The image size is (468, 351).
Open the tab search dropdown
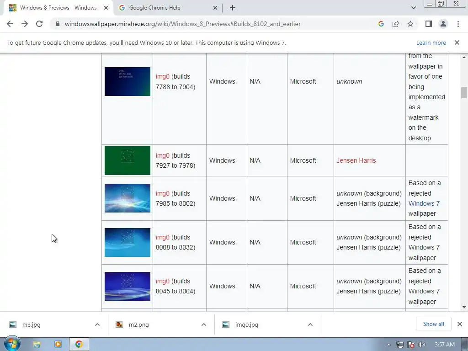413,8
